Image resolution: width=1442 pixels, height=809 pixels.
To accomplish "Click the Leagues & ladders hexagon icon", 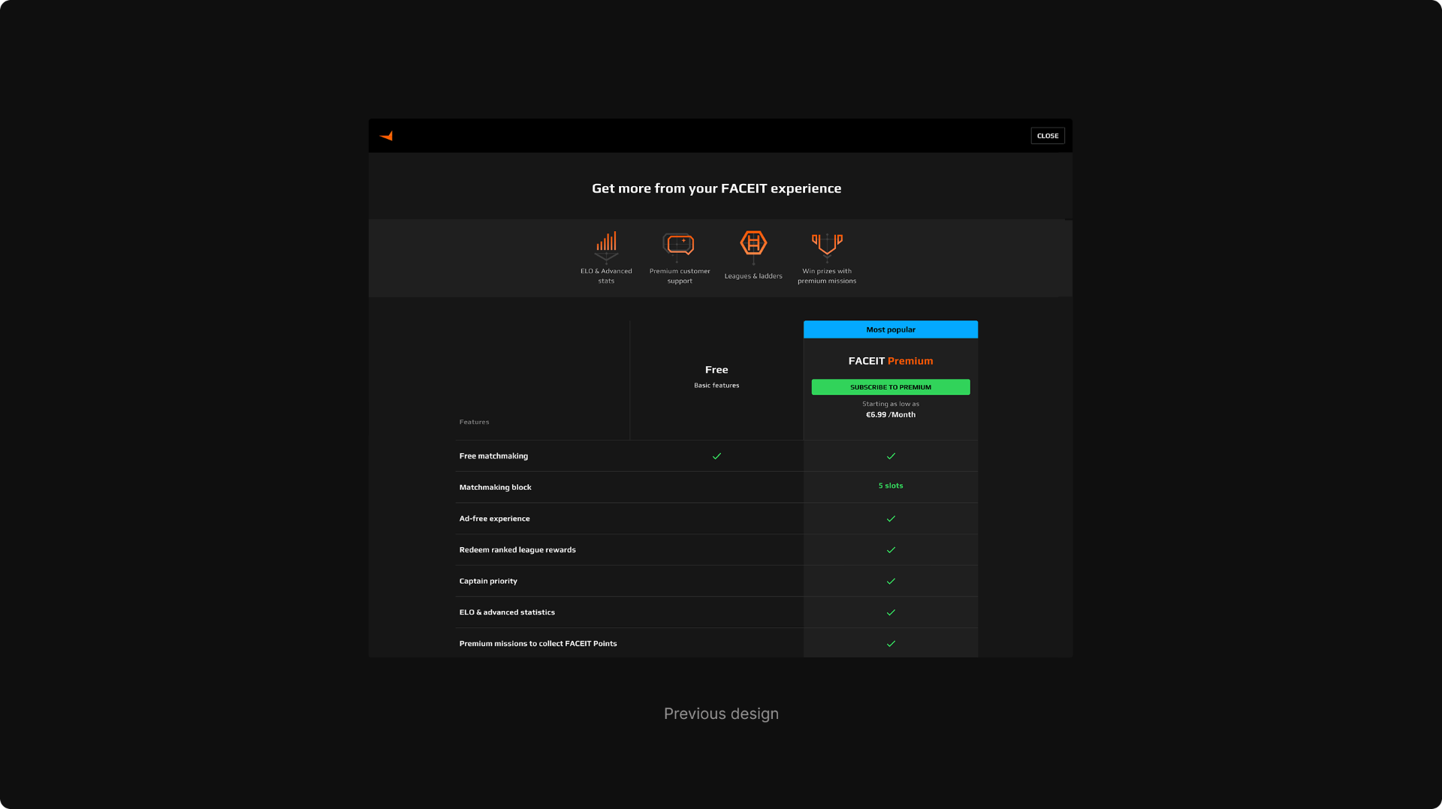I will click(x=753, y=243).
